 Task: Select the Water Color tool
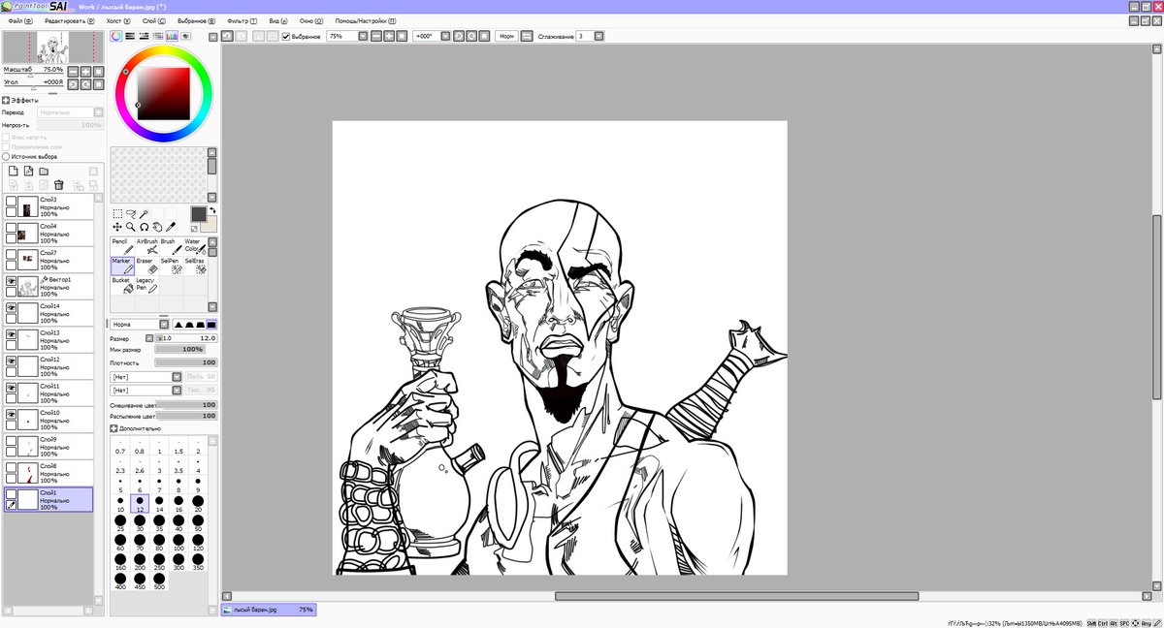pyautogui.click(x=195, y=246)
